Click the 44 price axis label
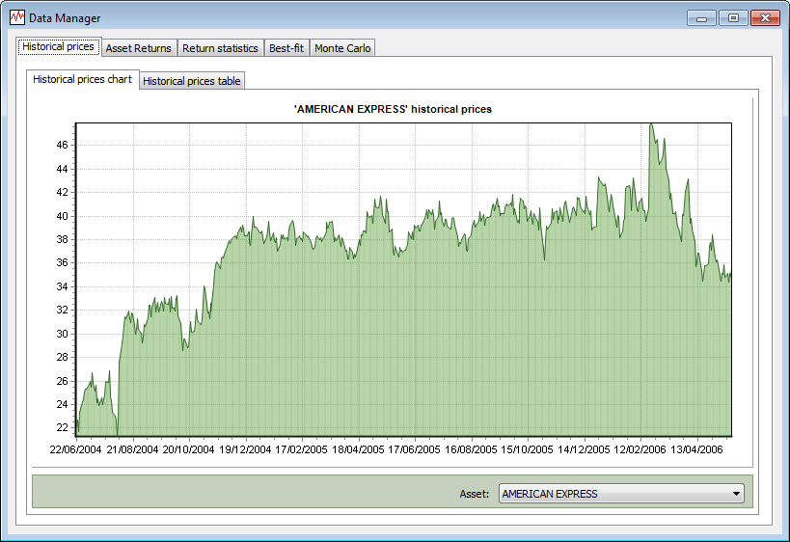 point(62,169)
